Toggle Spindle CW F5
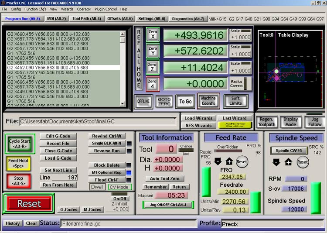 [289, 151]
